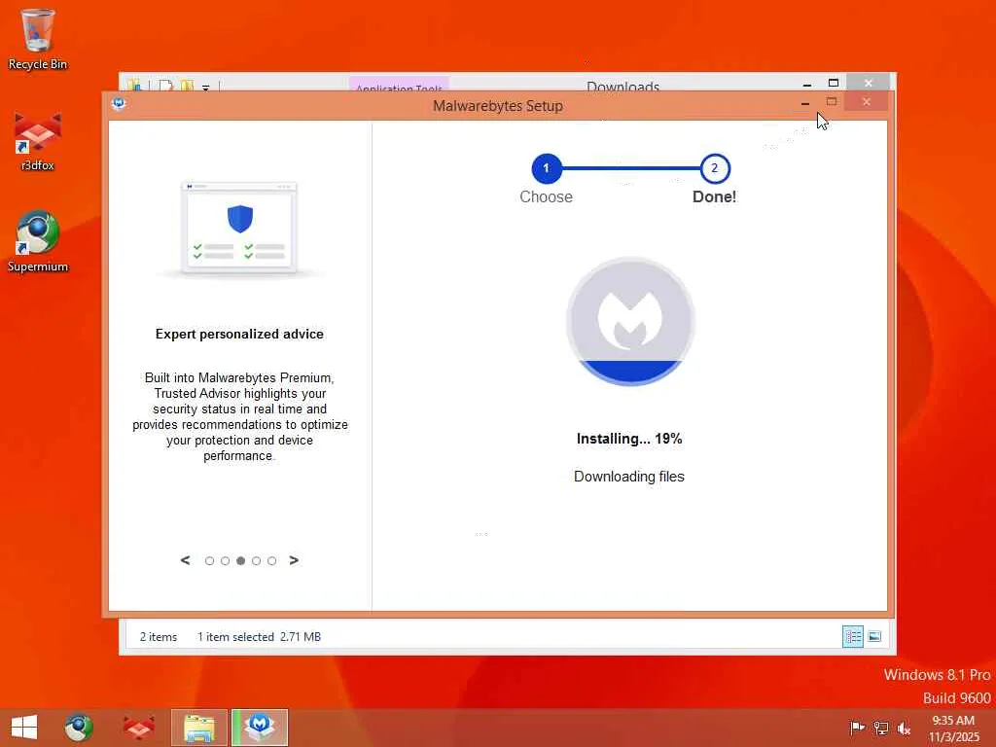Screen dimensions: 996x747
Task: Click the properties icon in Downloads title bar
Action: [x=165, y=86]
